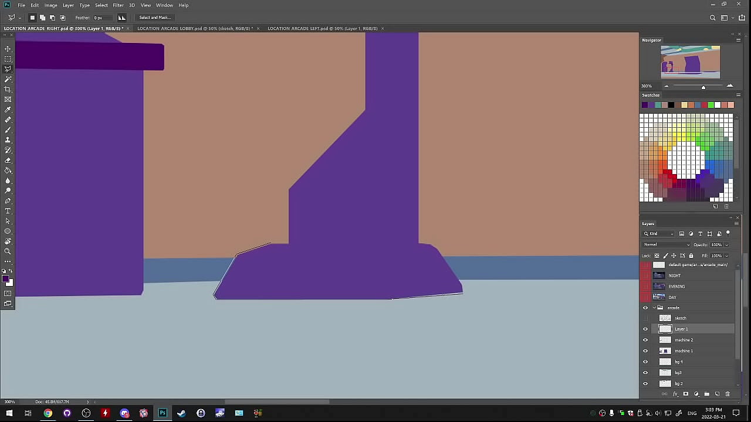Image resolution: width=751 pixels, height=422 pixels.
Task: Click the add layer style fx icon
Action: click(x=675, y=394)
